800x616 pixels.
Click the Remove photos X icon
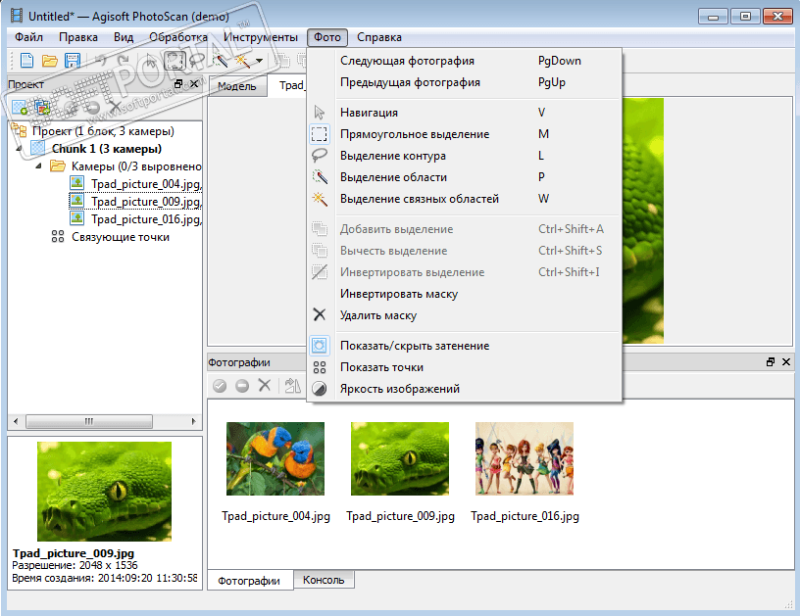coord(265,385)
